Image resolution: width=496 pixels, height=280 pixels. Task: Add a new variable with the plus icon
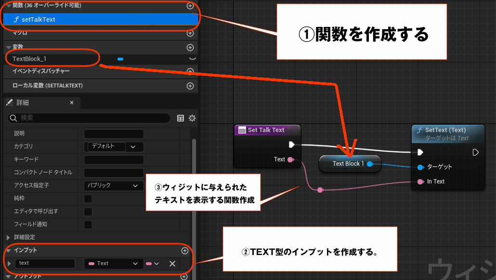point(190,47)
